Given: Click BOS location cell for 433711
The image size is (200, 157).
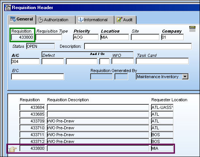Looking at the screenshot, I should pyautogui.click(x=162, y=135).
